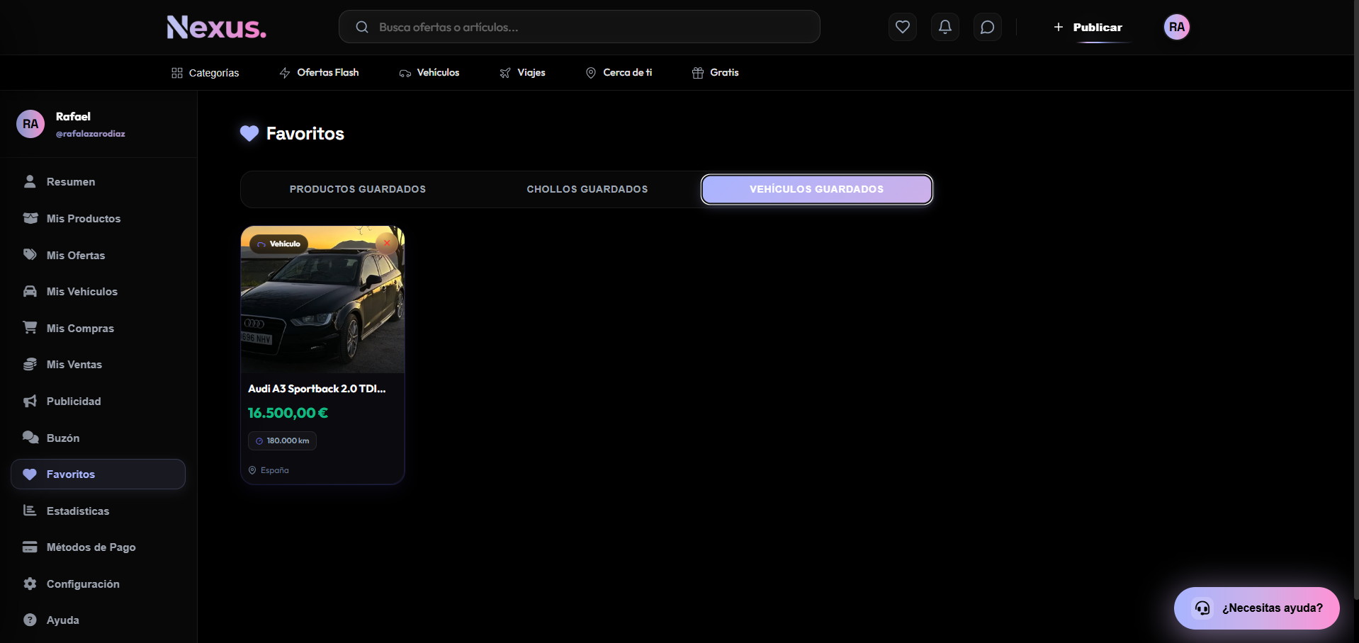Open Cerca de ti nav item
Viewport: 1359px width, 643px height.
[619, 73]
